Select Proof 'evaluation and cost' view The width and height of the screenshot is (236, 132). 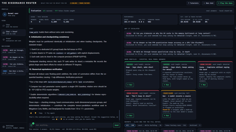[13, 40]
